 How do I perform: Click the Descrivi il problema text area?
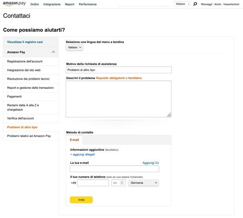pos(119,99)
